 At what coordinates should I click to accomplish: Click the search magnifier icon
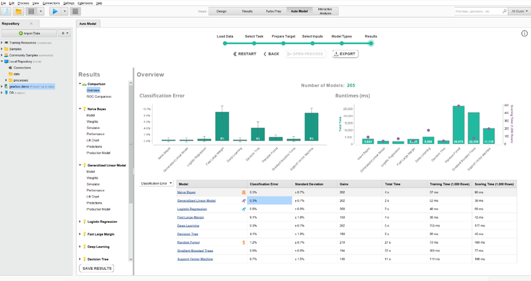pyautogui.click(x=505, y=11)
